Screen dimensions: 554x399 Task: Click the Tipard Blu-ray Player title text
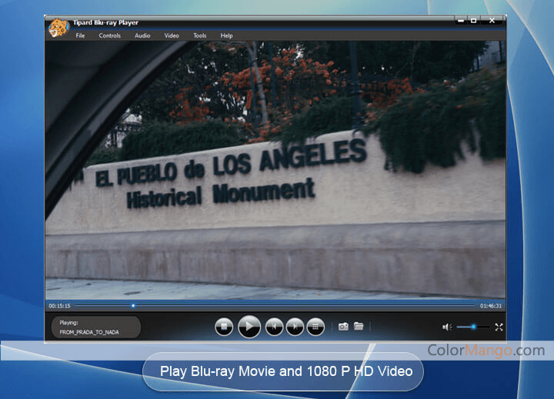(105, 22)
